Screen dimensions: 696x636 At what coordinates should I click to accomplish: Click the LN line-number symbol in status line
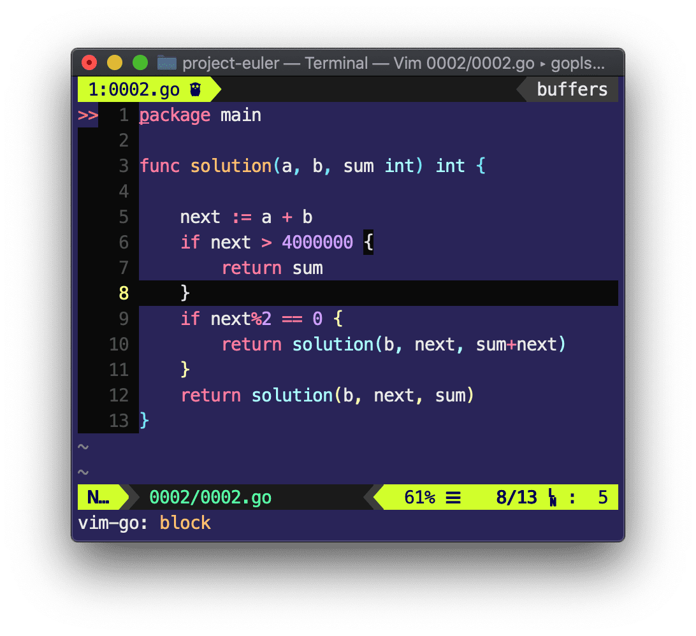pyautogui.click(x=552, y=497)
